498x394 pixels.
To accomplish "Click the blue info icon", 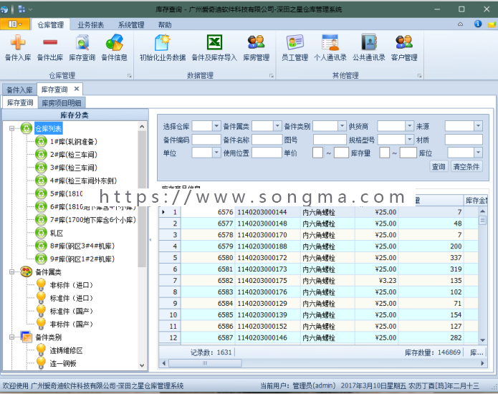I will (478, 24).
